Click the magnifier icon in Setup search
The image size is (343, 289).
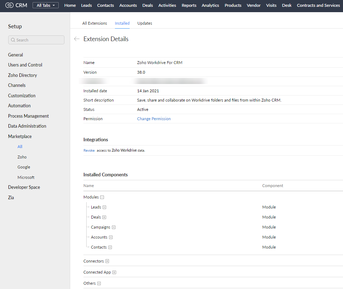click(x=13, y=40)
